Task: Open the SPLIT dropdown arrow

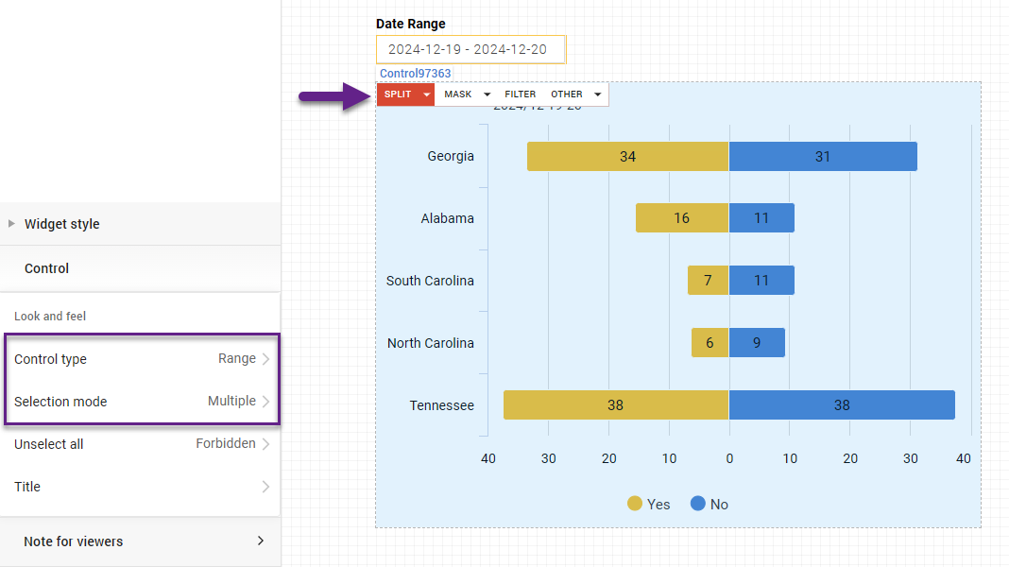Action: 425,94
